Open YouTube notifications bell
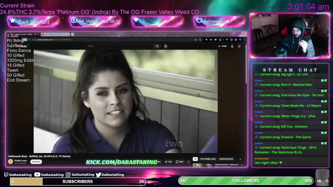333x187 pixels. (232, 46)
